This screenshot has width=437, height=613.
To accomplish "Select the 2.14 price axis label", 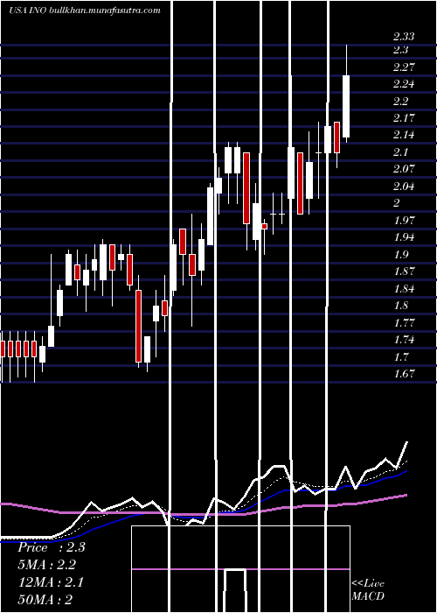I will coord(404,135).
